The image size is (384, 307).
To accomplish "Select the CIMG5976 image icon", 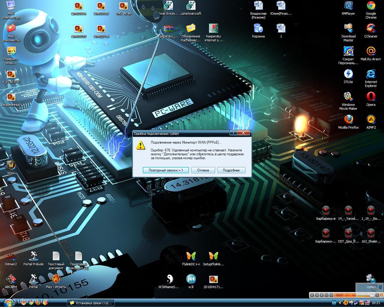I will (x=79, y=8).
